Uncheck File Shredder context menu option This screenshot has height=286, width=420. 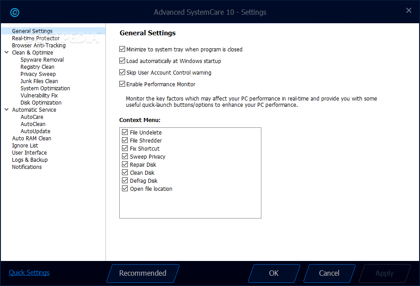125,140
